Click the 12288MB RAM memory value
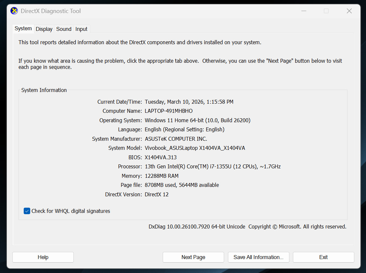Screen dimensions: 366x273 [161, 176]
